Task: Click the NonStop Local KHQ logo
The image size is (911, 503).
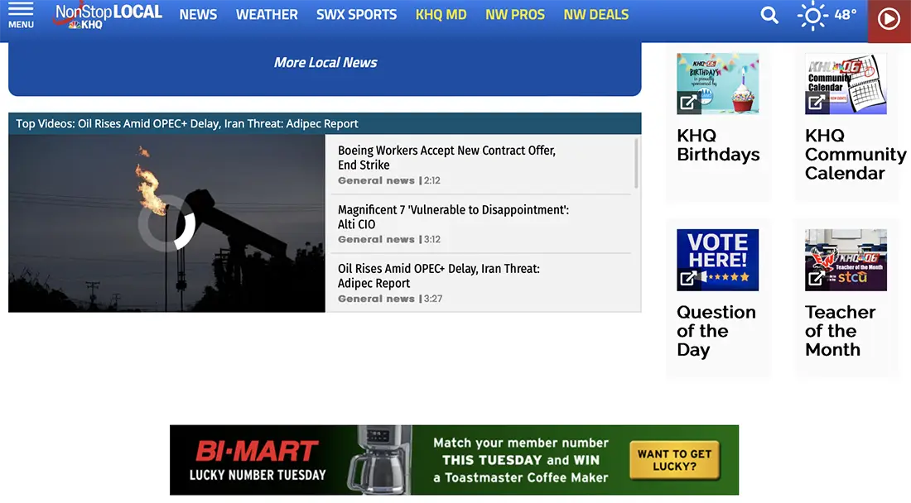Action: [x=108, y=15]
